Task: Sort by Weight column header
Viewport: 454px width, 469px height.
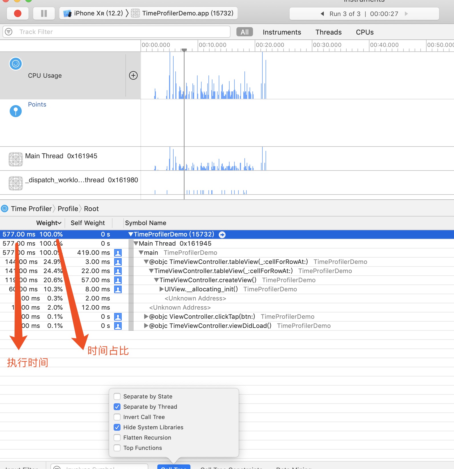Action: tap(49, 223)
